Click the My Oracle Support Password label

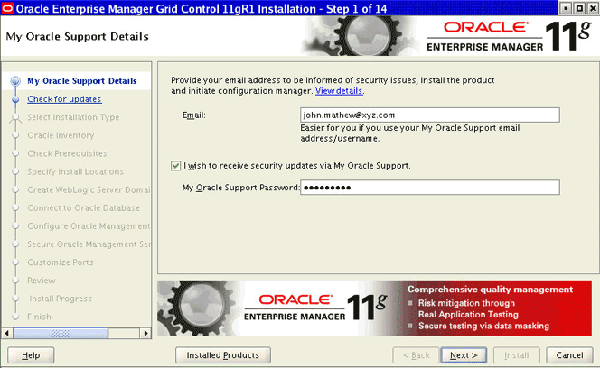[240, 188]
